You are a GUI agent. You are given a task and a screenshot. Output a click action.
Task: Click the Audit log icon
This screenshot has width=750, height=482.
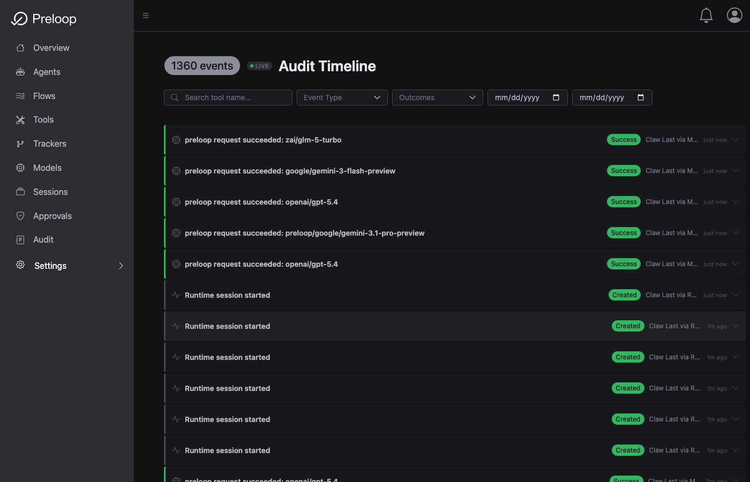coord(20,240)
